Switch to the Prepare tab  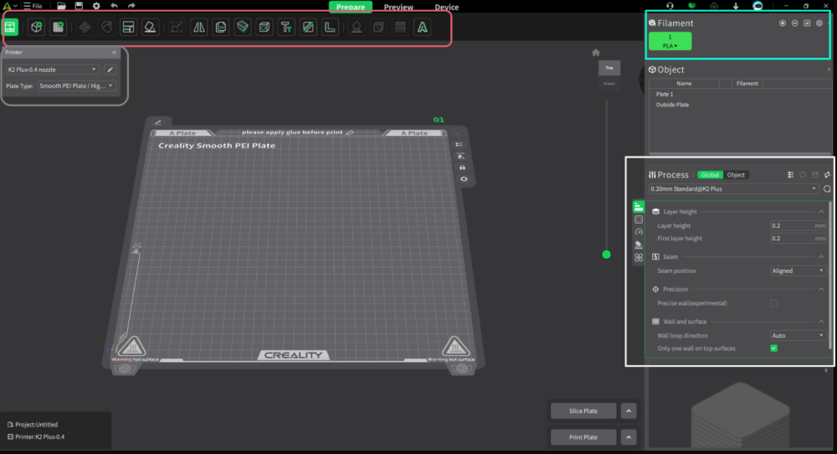(x=350, y=7)
